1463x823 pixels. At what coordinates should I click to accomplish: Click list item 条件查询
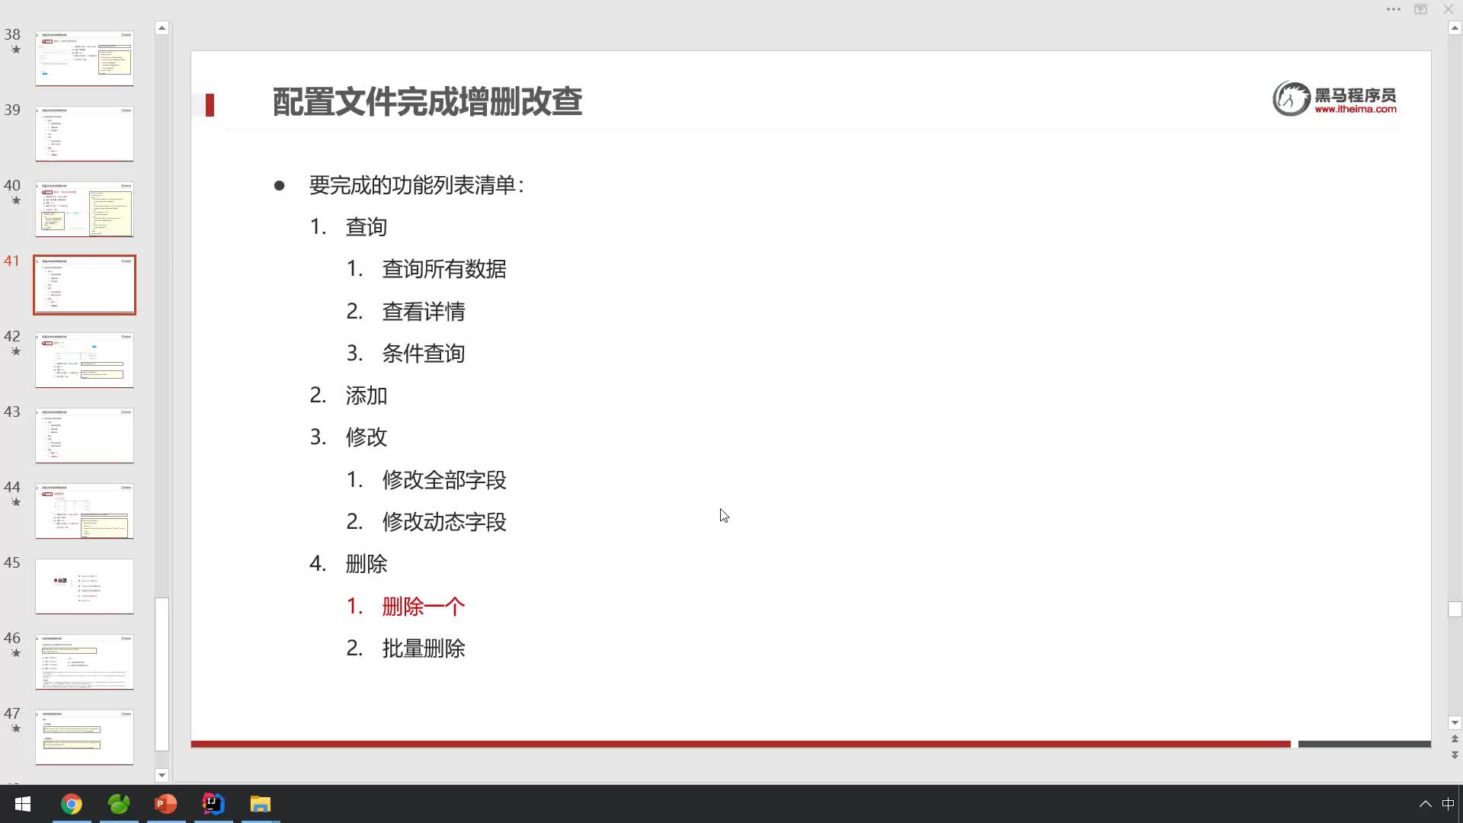point(424,354)
